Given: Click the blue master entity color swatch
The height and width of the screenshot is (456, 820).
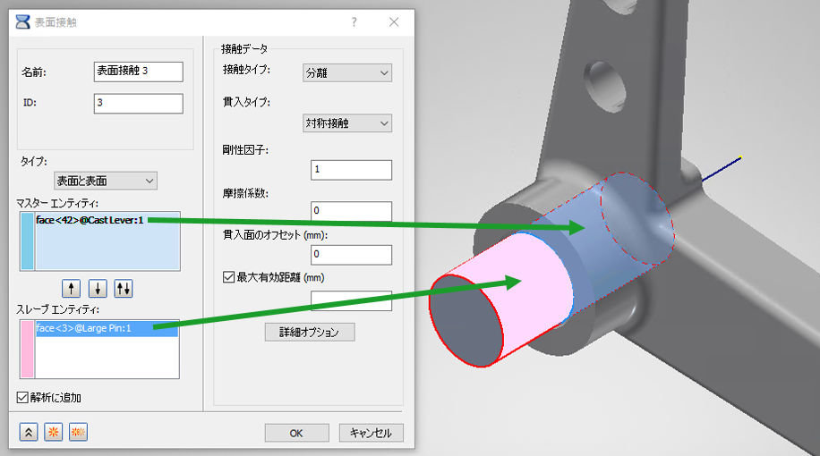Looking at the screenshot, I should (28, 241).
